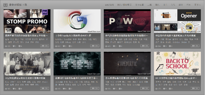
Task: Open the LOGO演绎 category tab
Action: coord(109,5)
